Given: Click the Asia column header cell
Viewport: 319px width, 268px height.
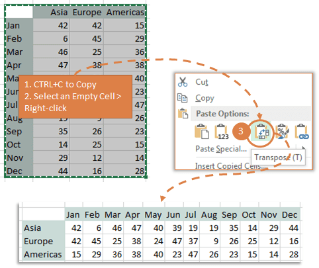Looking at the screenshot, I should point(51,12).
